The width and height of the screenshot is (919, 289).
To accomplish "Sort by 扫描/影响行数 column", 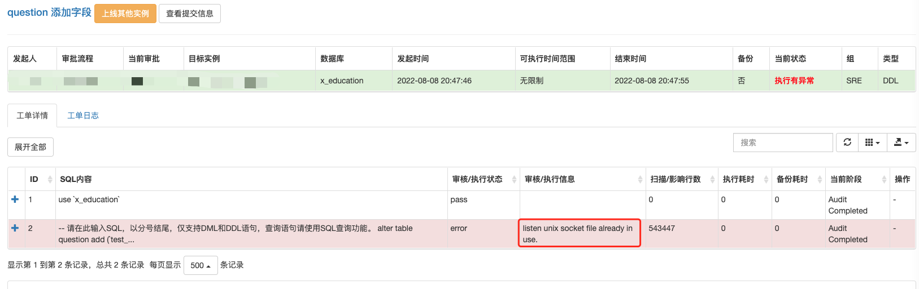I will [x=682, y=179].
